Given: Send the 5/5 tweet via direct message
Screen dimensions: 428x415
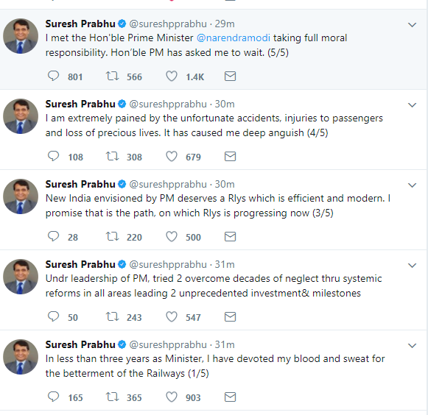Looking at the screenshot, I should pos(230,76).
